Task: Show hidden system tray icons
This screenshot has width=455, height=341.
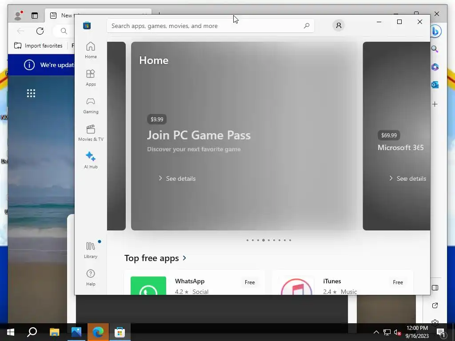Action: pos(376,332)
